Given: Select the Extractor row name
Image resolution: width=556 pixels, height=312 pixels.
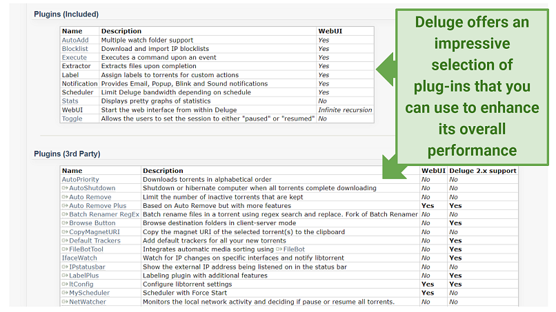Looking at the screenshot, I should click(77, 66).
